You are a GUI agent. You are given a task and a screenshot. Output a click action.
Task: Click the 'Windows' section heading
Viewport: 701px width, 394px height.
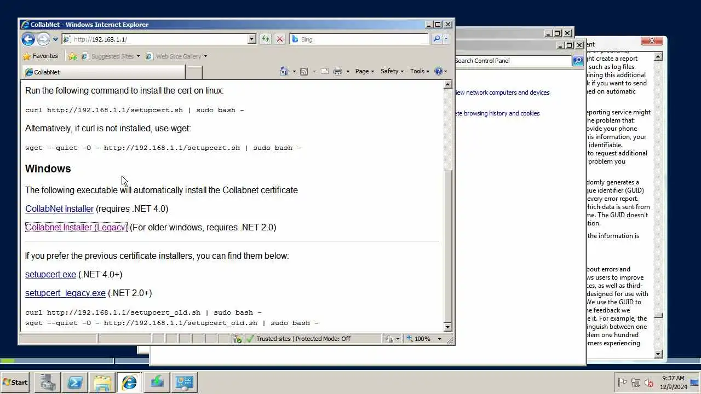tap(48, 169)
